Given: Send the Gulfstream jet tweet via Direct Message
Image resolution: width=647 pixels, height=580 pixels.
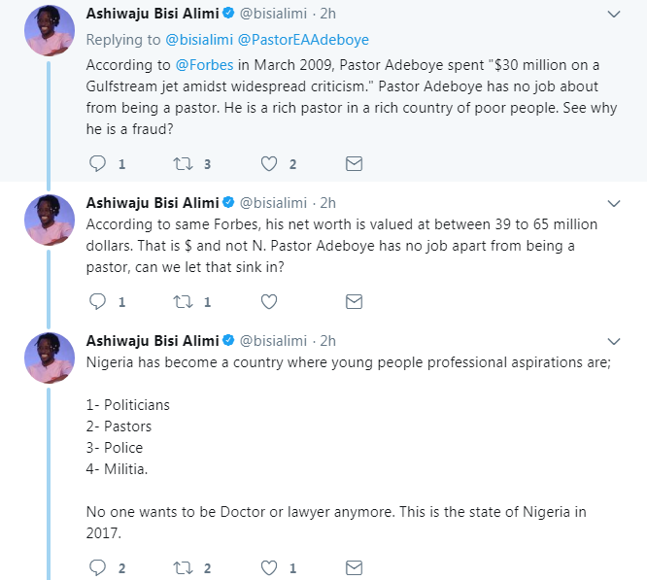Looking at the screenshot, I should click(x=355, y=163).
